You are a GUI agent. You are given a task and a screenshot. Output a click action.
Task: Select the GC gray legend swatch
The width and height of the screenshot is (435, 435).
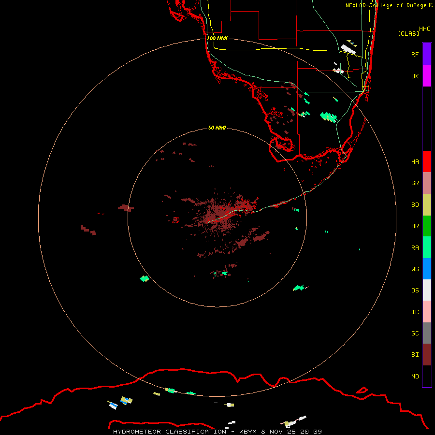427,333
